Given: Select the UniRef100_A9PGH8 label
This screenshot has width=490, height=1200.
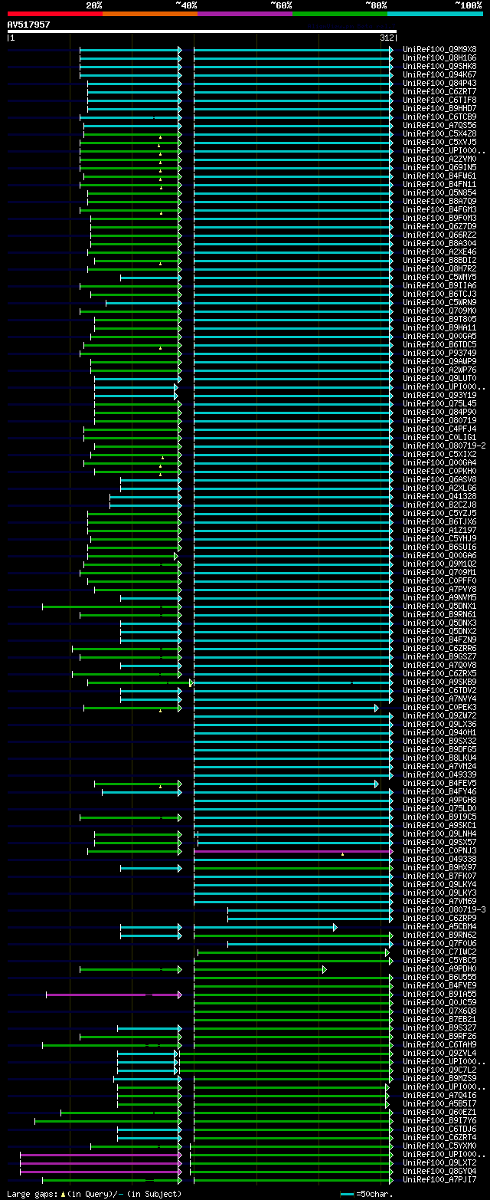Looking at the screenshot, I should 439,800.
